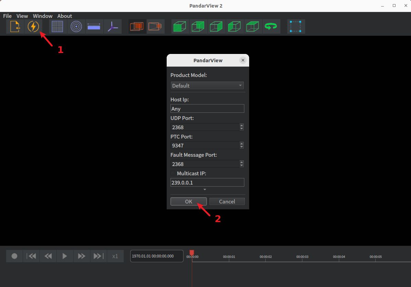Click the timestamp field 1970.01.01
Screen dimensions: 411x287
click(157, 256)
